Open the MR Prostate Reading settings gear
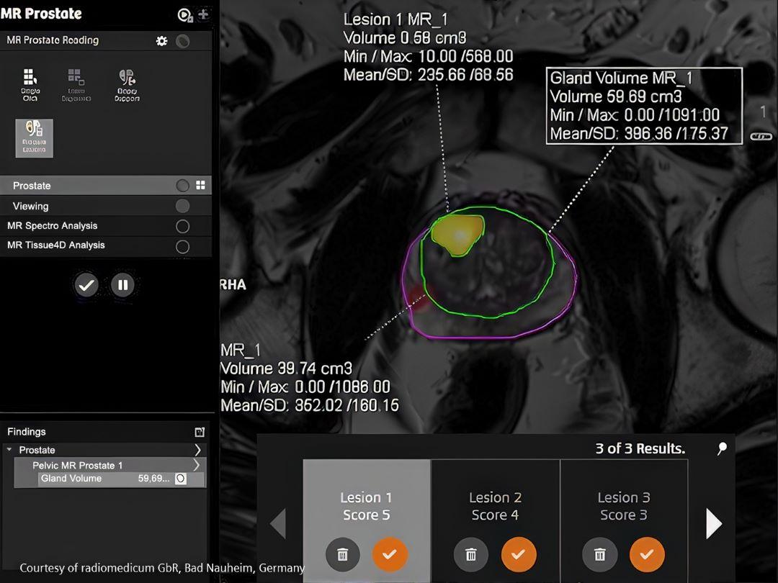778x583 pixels. pyautogui.click(x=162, y=41)
